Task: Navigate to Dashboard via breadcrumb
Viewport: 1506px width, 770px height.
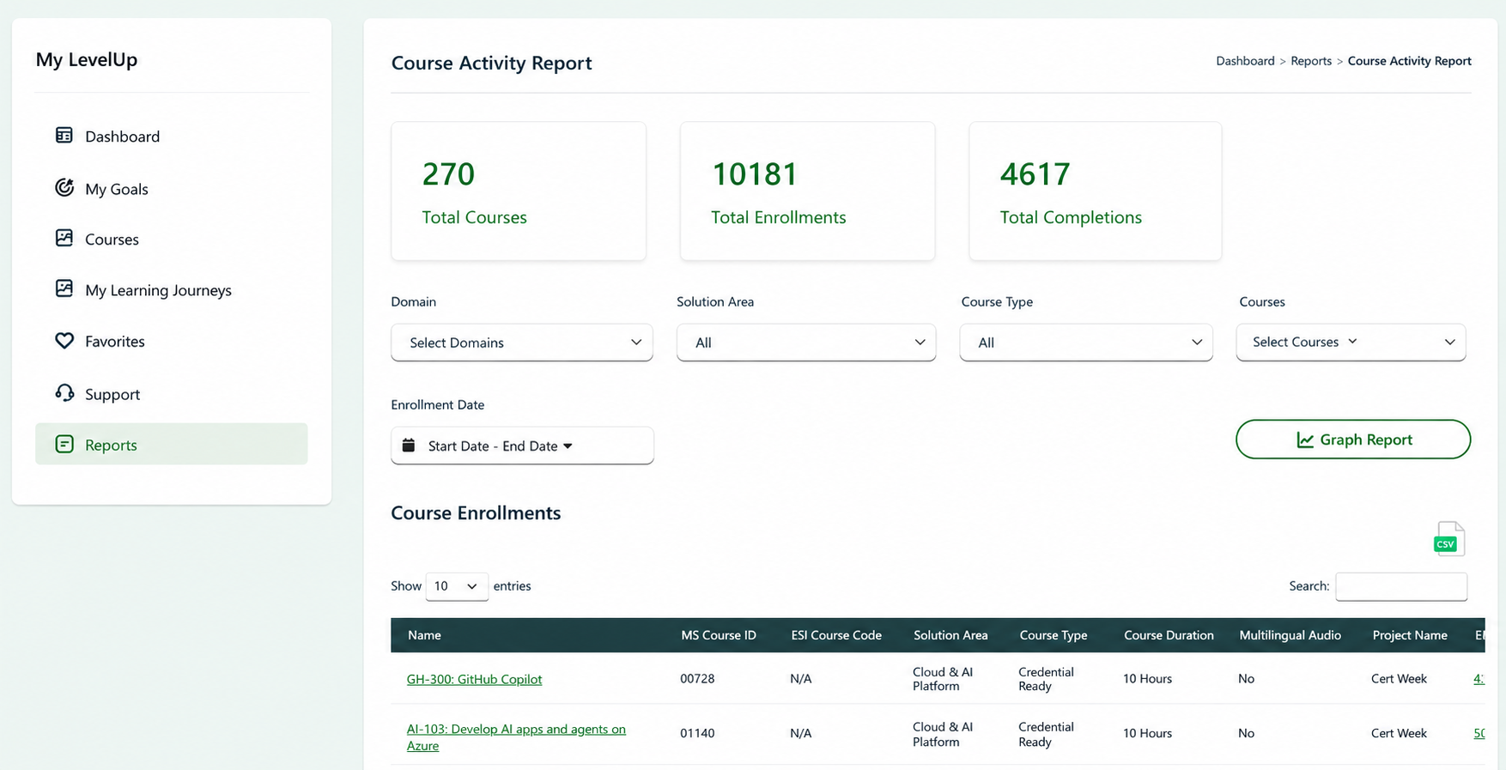Action: (x=1245, y=61)
